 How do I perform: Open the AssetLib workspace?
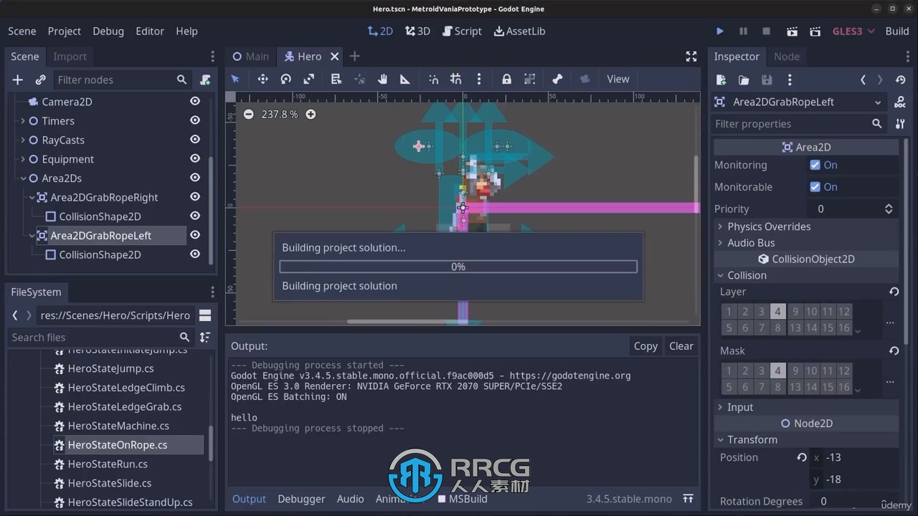coord(520,31)
